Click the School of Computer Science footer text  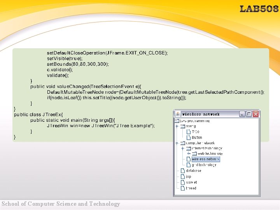coord(61,204)
